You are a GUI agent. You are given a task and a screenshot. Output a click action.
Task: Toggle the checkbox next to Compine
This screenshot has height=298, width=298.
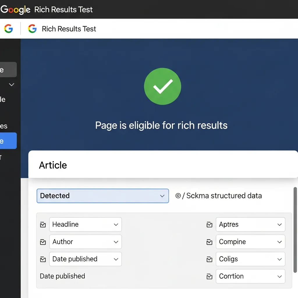click(x=209, y=242)
